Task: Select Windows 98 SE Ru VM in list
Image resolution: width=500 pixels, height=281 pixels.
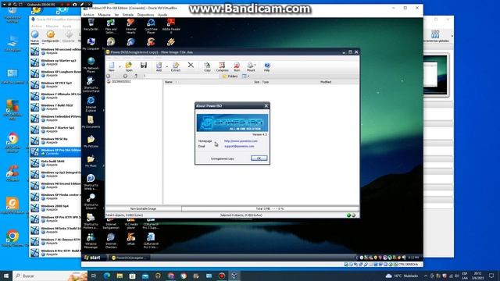Action: [55, 140]
